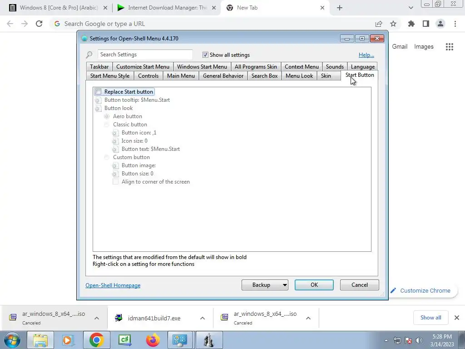The image size is (465, 349).
Task: Toggle Chrome side panel icon
Action: (x=426, y=24)
